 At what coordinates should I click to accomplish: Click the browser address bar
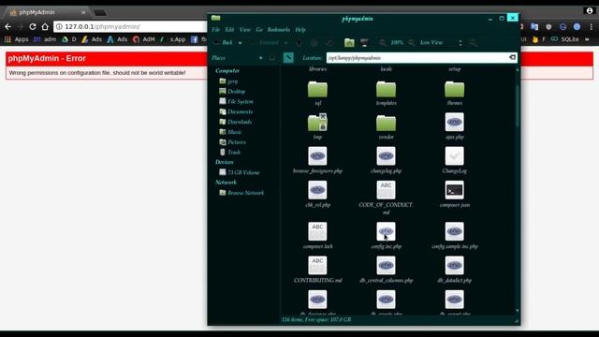(x=130, y=27)
